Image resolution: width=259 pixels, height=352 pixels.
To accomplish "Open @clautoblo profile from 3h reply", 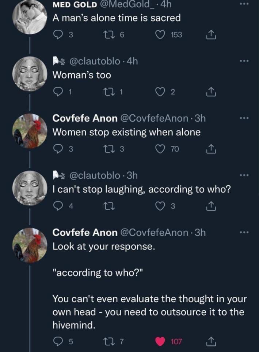I will (x=95, y=175).
